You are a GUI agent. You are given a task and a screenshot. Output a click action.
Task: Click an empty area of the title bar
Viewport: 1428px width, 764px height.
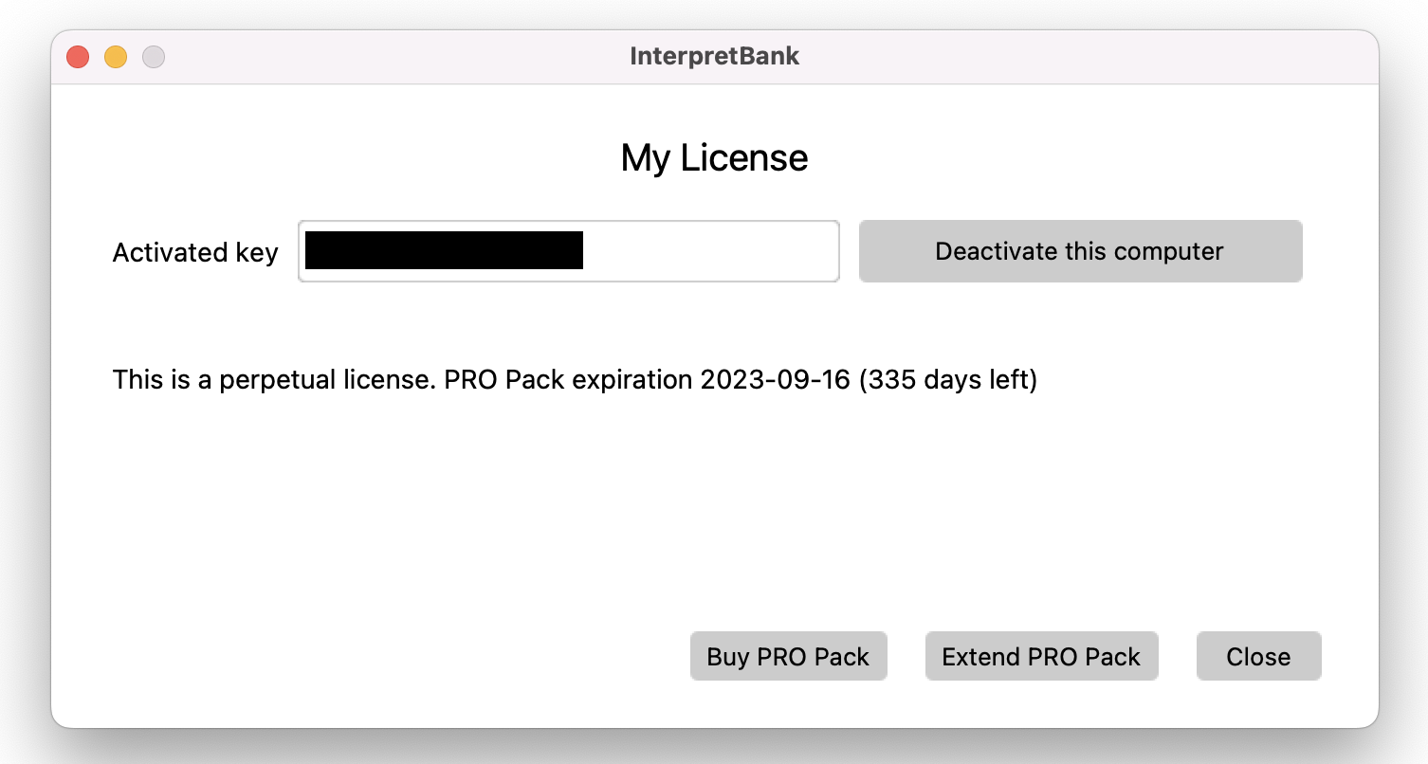pos(1043,57)
